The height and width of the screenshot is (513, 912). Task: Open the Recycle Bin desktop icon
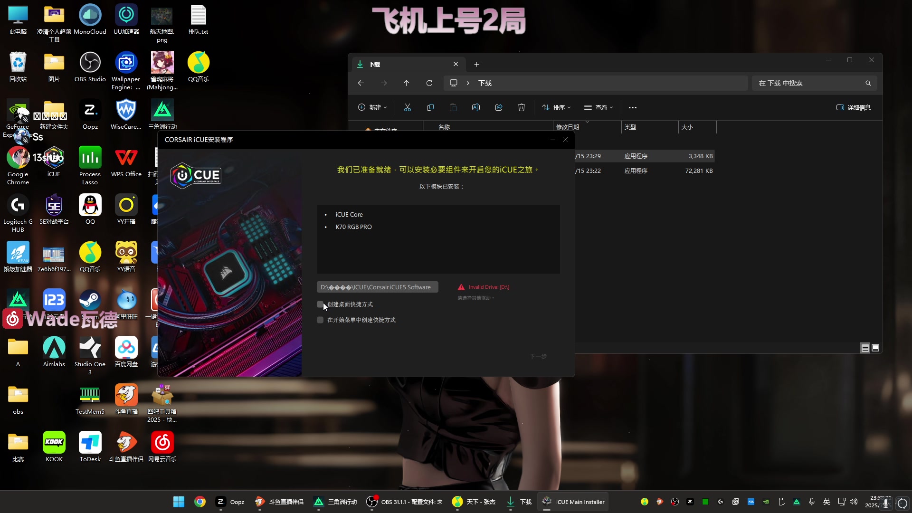[18, 67]
